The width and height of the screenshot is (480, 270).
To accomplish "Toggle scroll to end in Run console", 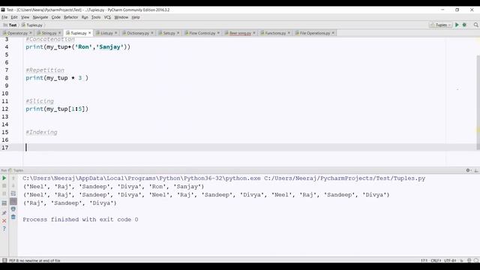I will 13,202.
